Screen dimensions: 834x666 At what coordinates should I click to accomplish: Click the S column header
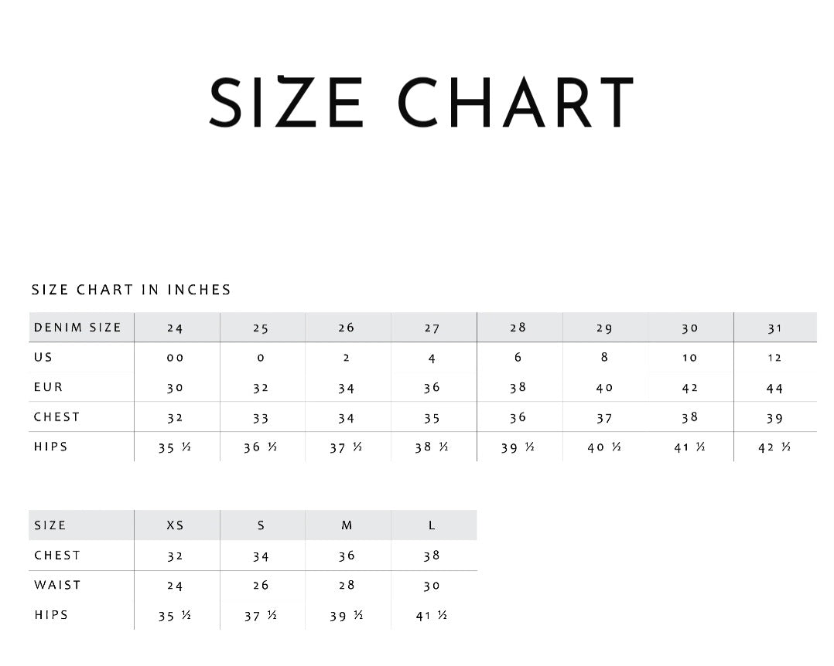(x=261, y=525)
